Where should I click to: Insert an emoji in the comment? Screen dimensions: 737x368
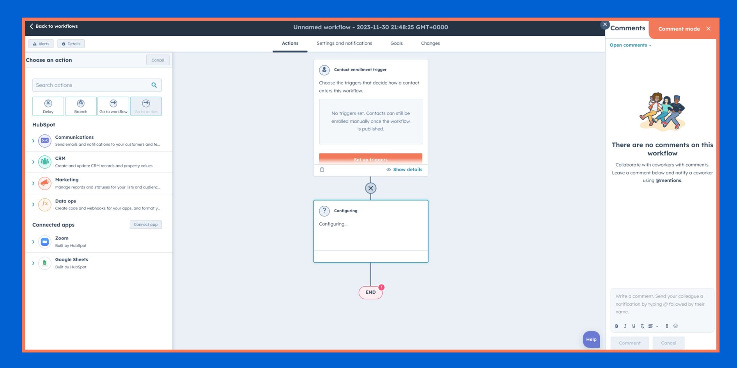675,326
